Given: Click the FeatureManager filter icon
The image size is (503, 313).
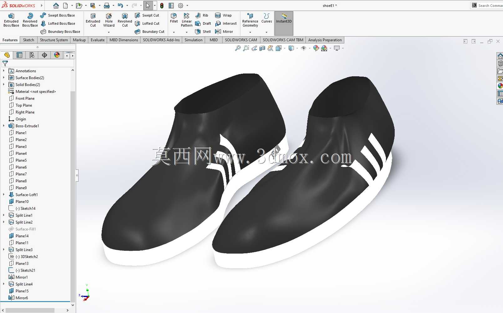Looking at the screenshot, I should (5, 63).
